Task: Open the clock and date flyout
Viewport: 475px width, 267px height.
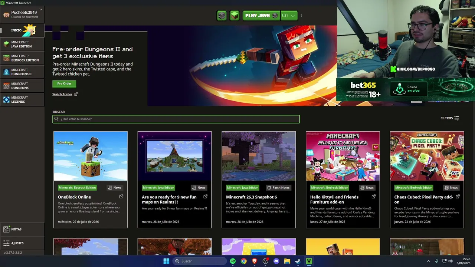Action: (x=463, y=261)
